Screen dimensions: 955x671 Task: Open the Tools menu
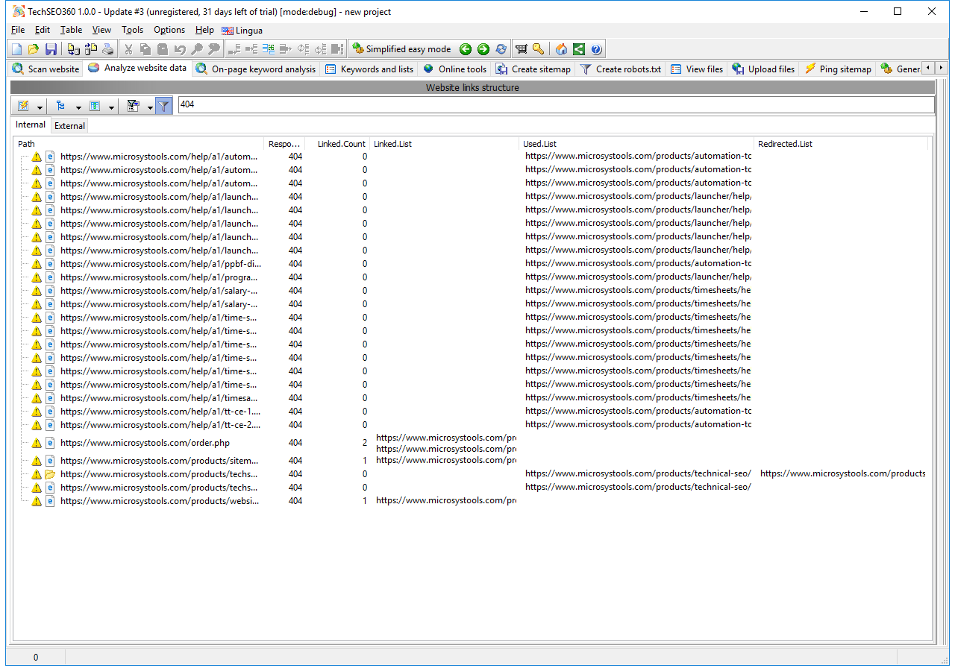click(x=132, y=30)
